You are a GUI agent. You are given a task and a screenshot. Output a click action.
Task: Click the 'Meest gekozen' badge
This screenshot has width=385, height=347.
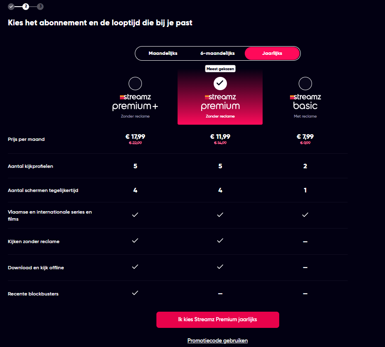220,69
